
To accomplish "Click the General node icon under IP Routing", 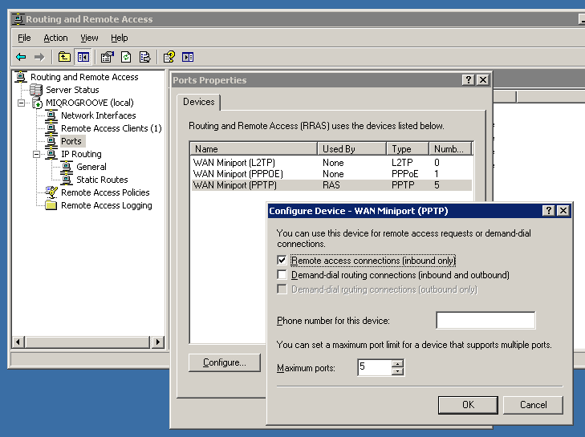I will tap(67, 167).
